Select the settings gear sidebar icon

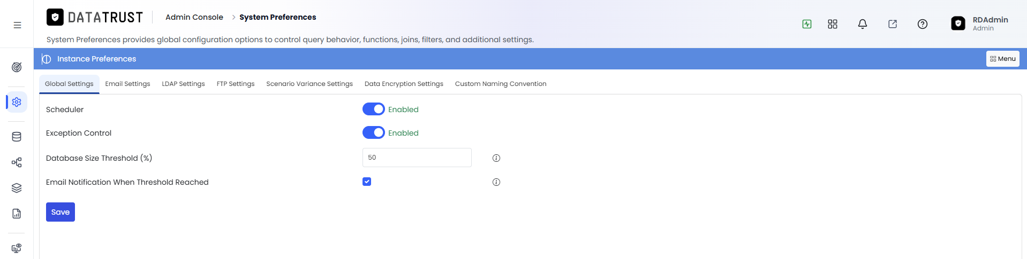coord(17,102)
